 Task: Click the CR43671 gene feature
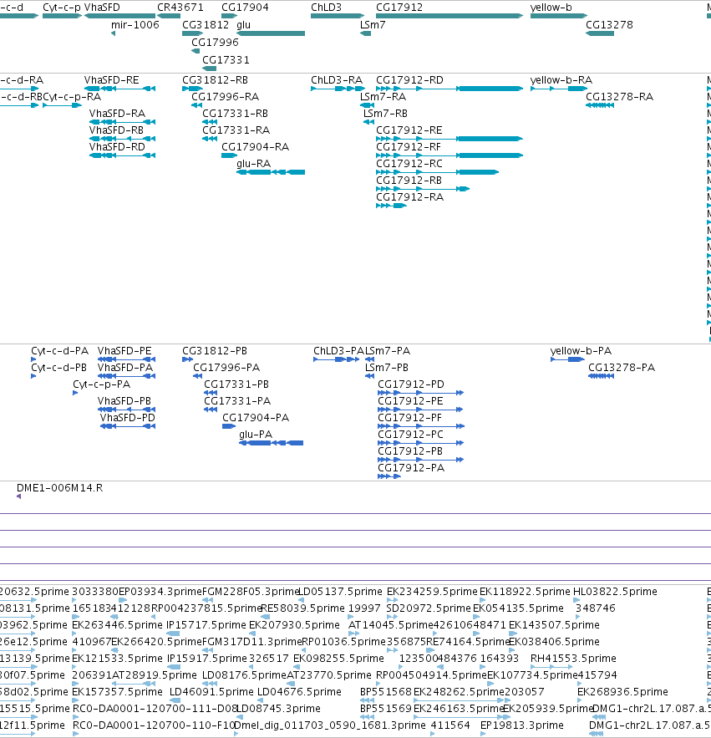[169, 16]
